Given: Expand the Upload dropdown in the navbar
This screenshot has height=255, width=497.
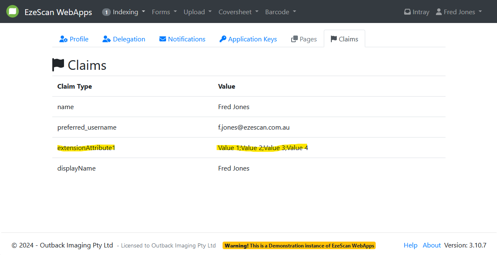Looking at the screenshot, I should tap(197, 12).
